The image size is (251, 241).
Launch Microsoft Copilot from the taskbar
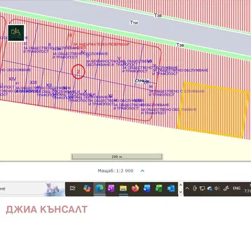click(87, 189)
